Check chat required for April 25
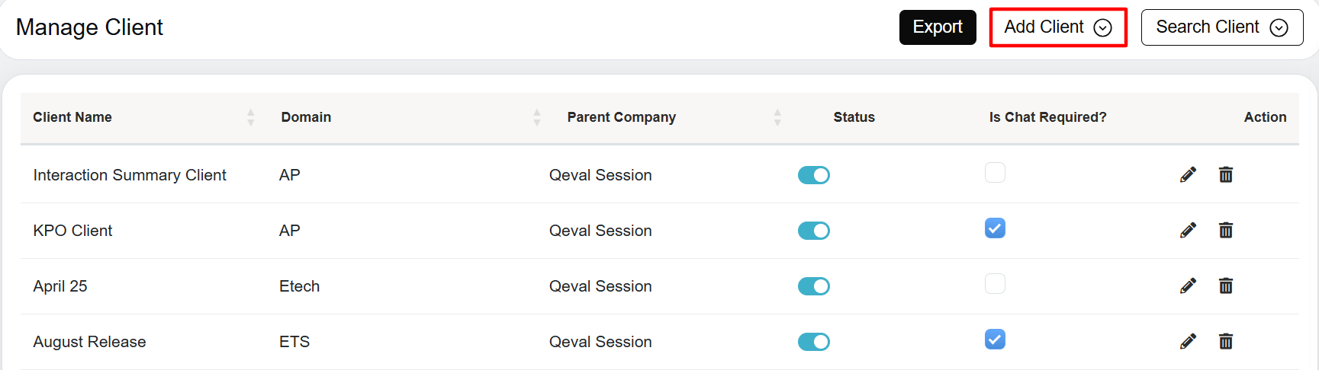The width and height of the screenshot is (1319, 370). point(995,284)
